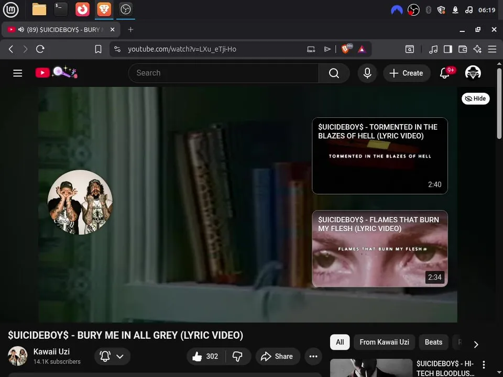Screen dimensions: 503x377
Task: Open the small Kawaii Uzi channel avatar
Action: point(17,356)
